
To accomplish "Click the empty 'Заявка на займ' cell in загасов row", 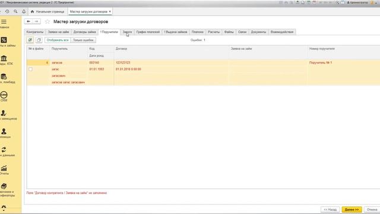I will click(x=268, y=62).
